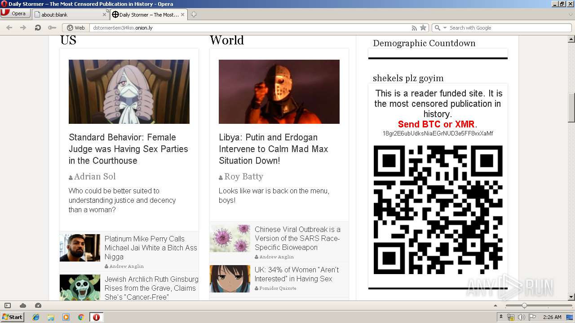Viewport: 575px width, 323px height.
Task: Reload the current page
Action: pos(38,28)
